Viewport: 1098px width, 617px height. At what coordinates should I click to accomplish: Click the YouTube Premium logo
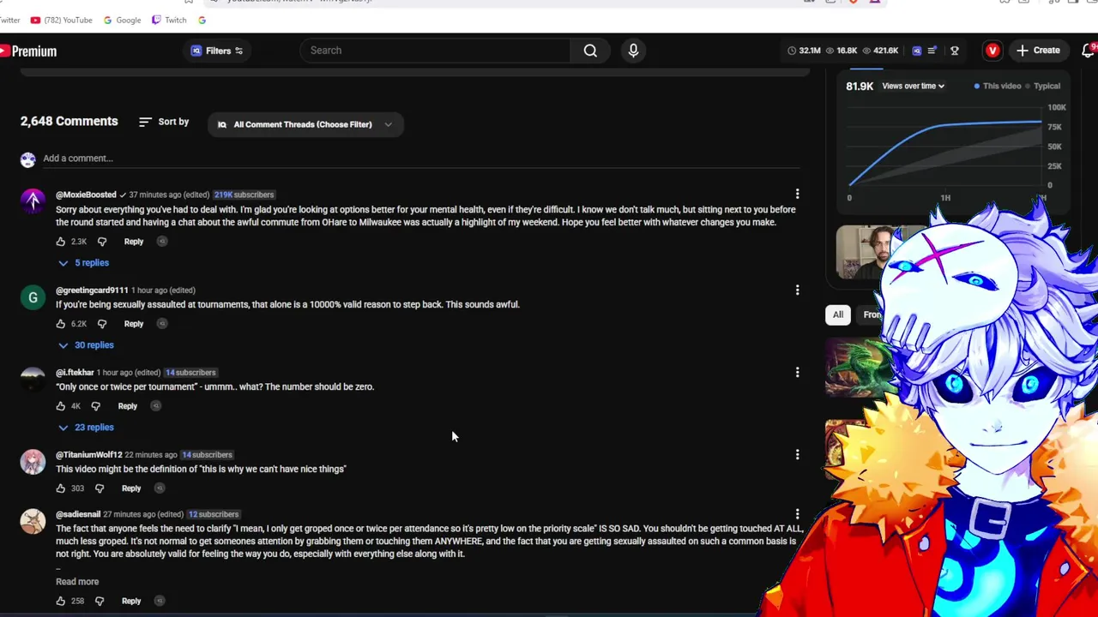[x=28, y=51]
